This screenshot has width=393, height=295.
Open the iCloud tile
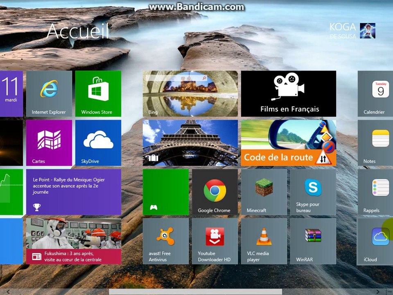point(375,241)
